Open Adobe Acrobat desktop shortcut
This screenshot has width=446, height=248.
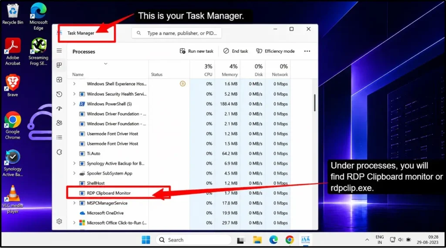(x=13, y=52)
